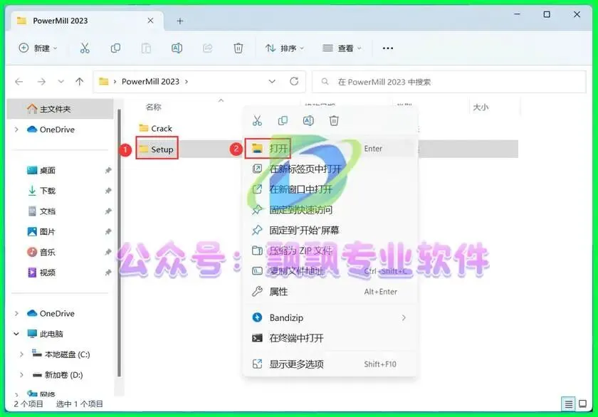Add a new tab with plus button
598x417 pixels.
pyautogui.click(x=180, y=21)
